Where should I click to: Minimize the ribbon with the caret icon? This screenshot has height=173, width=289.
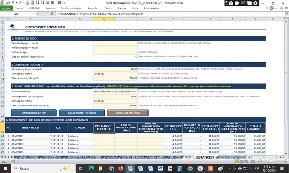click(266, 8)
